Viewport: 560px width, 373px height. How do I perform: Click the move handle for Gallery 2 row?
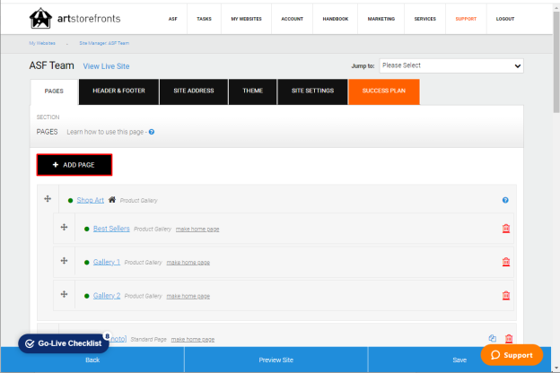[64, 294]
